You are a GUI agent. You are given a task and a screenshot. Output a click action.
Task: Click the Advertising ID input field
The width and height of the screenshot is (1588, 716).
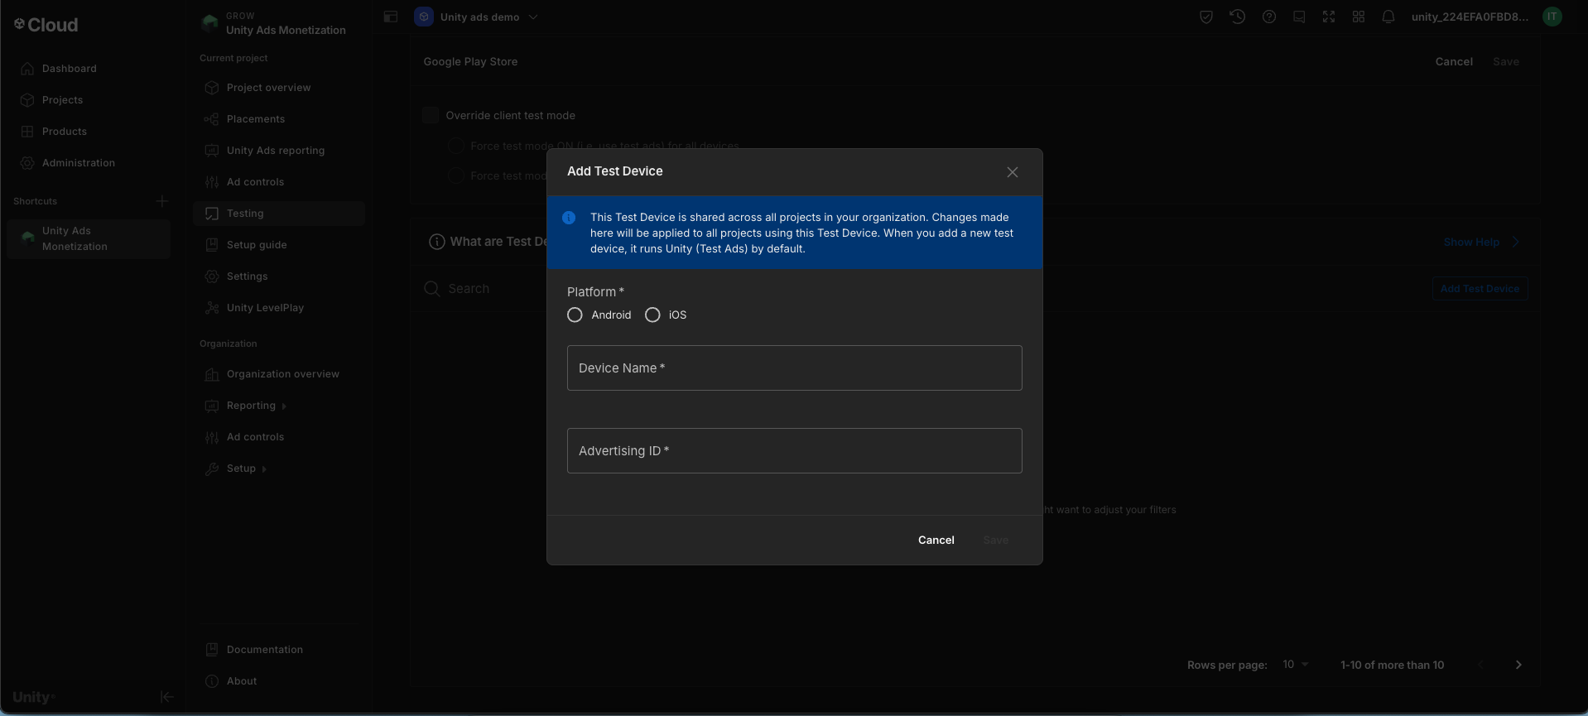coord(794,450)
